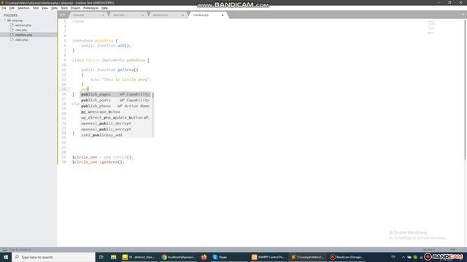Click the file icon beside static.php
Screen dimensions: 467x262
point(12,39)
